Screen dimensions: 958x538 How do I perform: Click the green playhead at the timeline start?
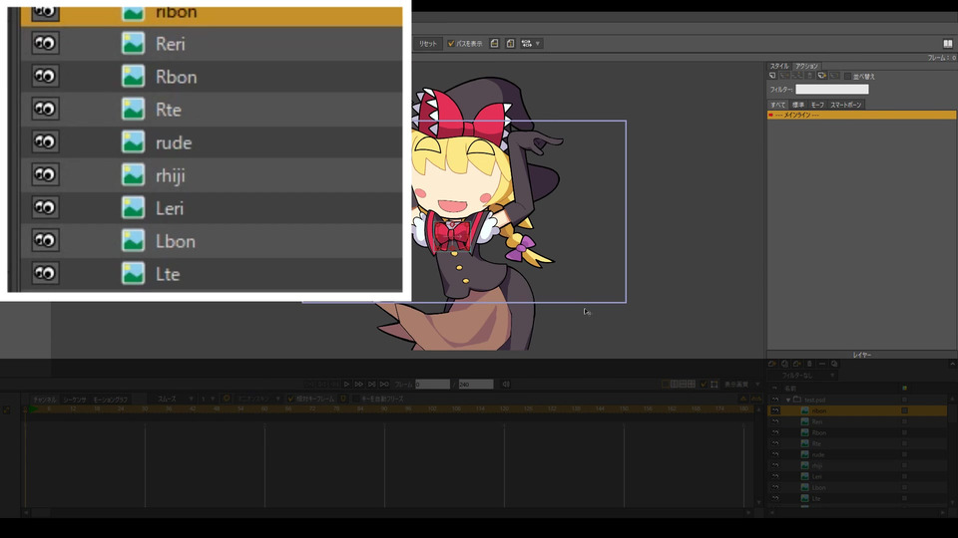tap(33, 409)
